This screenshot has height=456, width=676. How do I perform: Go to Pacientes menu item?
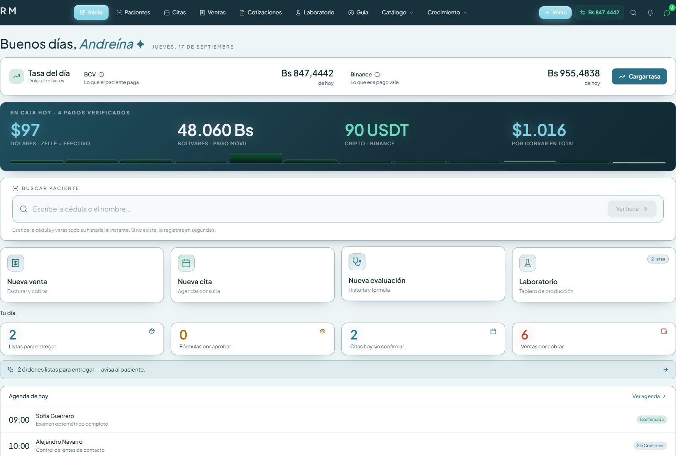click(133, 13)
